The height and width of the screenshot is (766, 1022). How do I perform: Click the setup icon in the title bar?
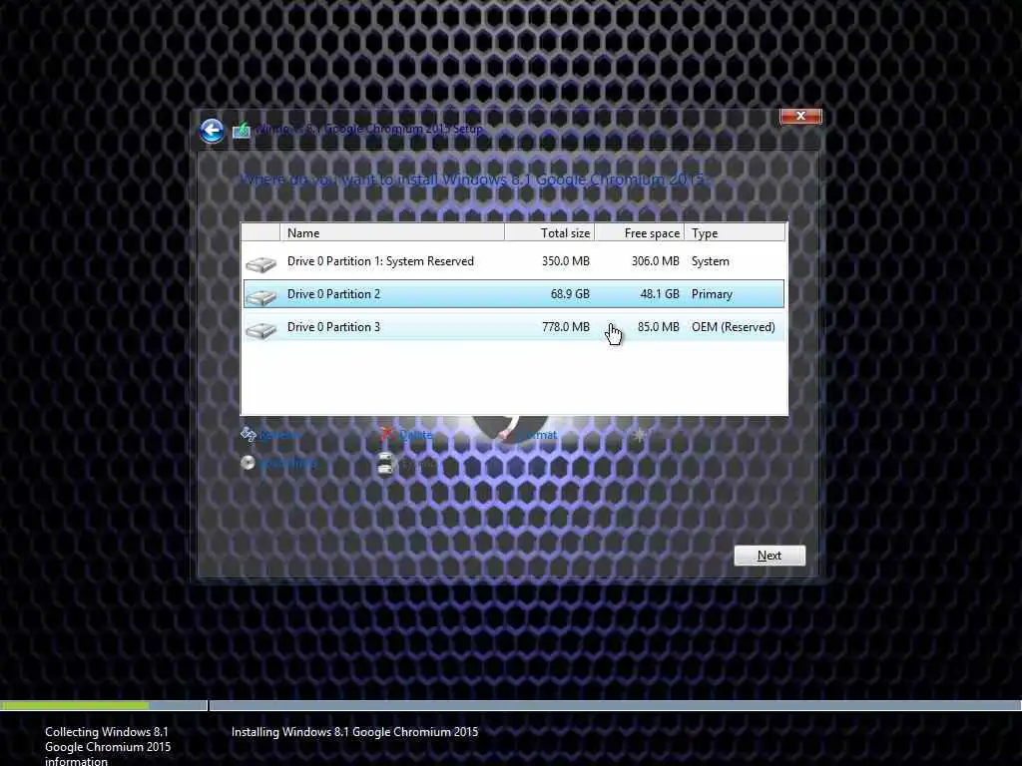tap(242, 130)
